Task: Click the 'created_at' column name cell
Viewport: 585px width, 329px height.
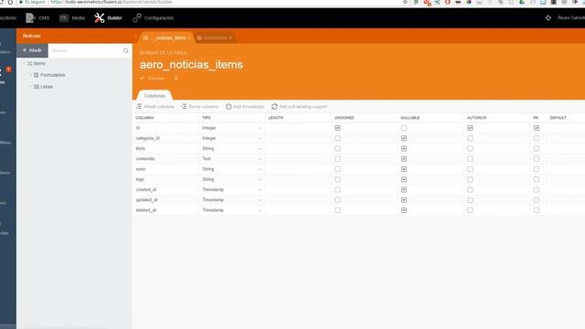Action: pyautogui.click(x=165, y=190)
